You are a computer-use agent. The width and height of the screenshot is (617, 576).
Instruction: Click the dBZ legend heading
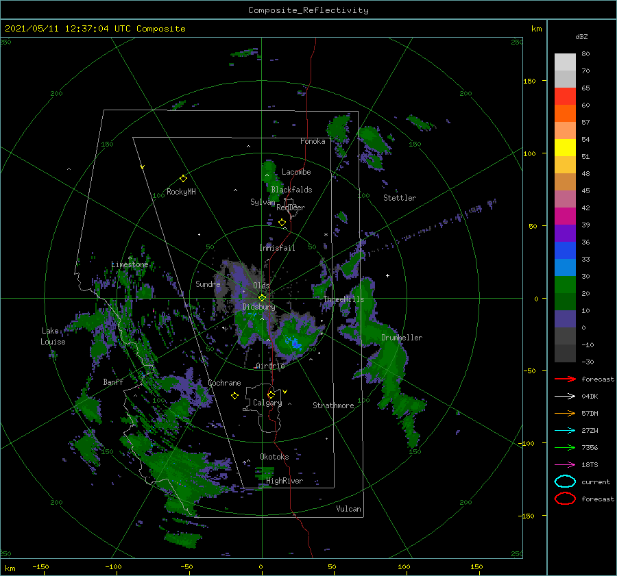point(581,37)
